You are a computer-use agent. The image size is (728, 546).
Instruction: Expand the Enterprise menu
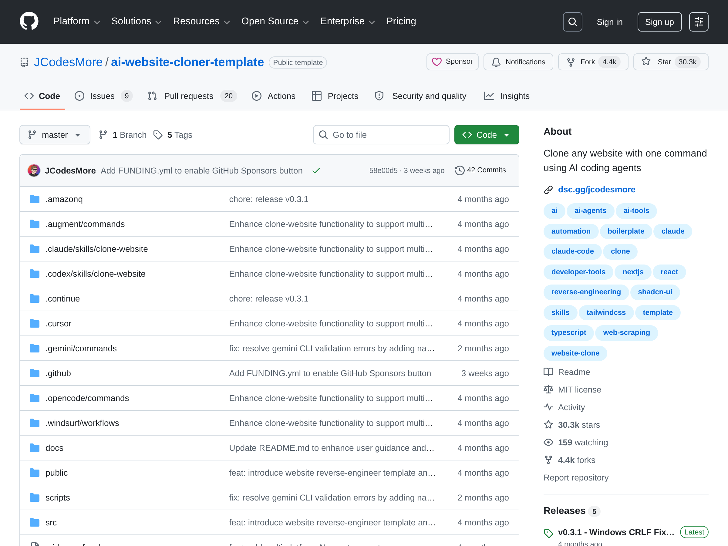pyautogui.click(x=348, y=22)
